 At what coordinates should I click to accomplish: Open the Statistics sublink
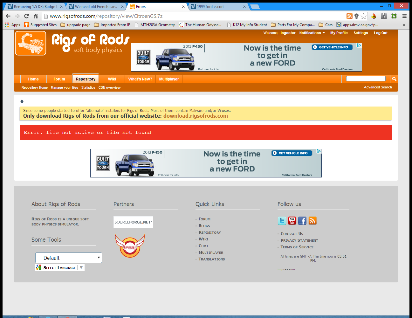(x=88, y=87)
